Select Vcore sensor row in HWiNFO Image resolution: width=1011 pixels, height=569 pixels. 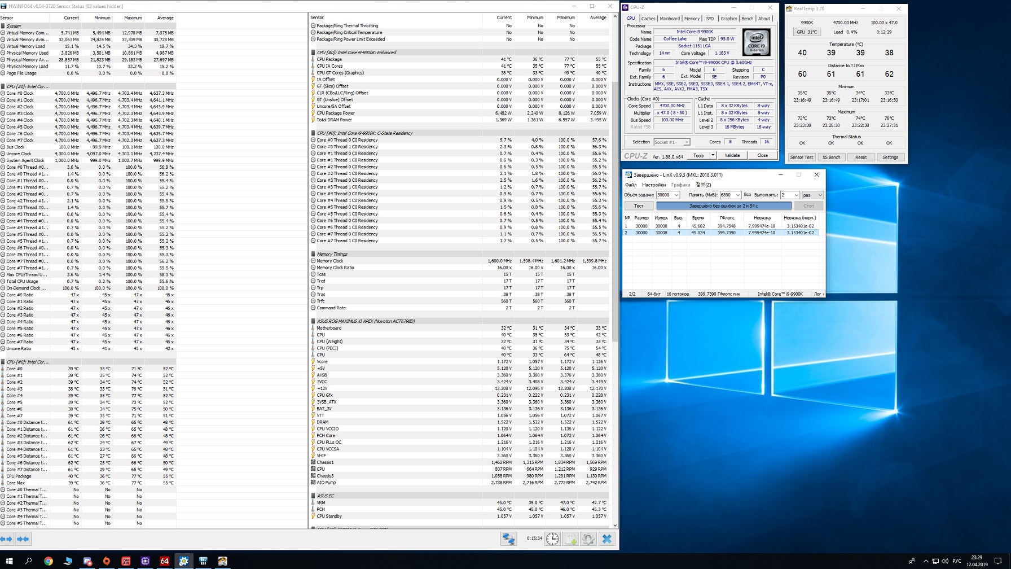click(459, 362)
